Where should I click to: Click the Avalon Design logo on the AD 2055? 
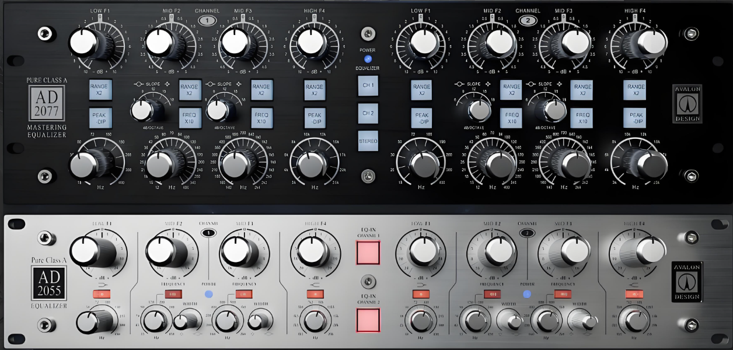click(687, 281)
